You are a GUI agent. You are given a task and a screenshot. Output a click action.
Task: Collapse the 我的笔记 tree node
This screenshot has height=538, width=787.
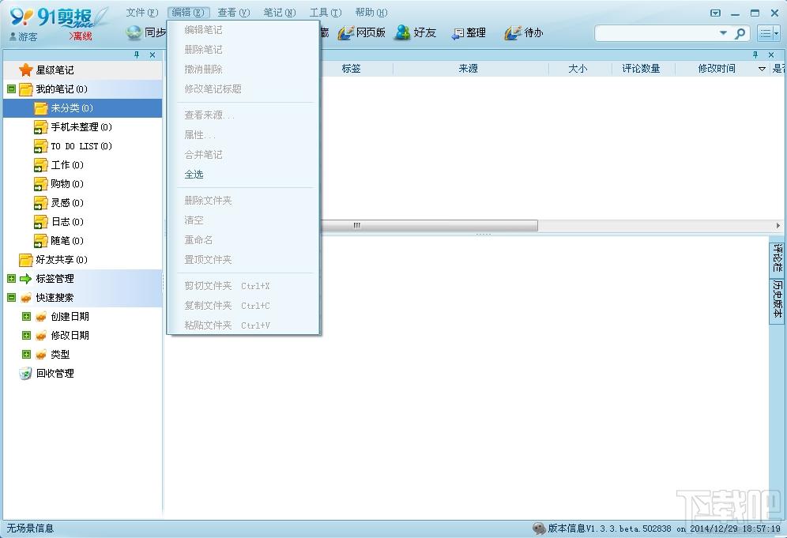[x=12, y=89]
